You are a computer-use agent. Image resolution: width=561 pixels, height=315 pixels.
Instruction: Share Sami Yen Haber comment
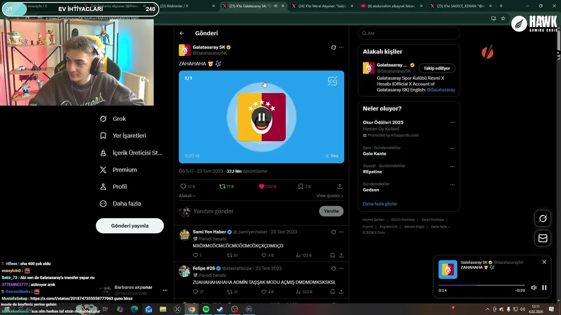click(x=341, y=255)
